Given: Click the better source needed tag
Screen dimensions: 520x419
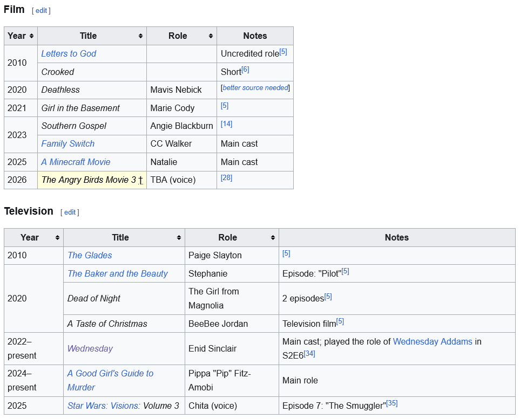Looking at the screenshot, I should (x=255, y=88).
